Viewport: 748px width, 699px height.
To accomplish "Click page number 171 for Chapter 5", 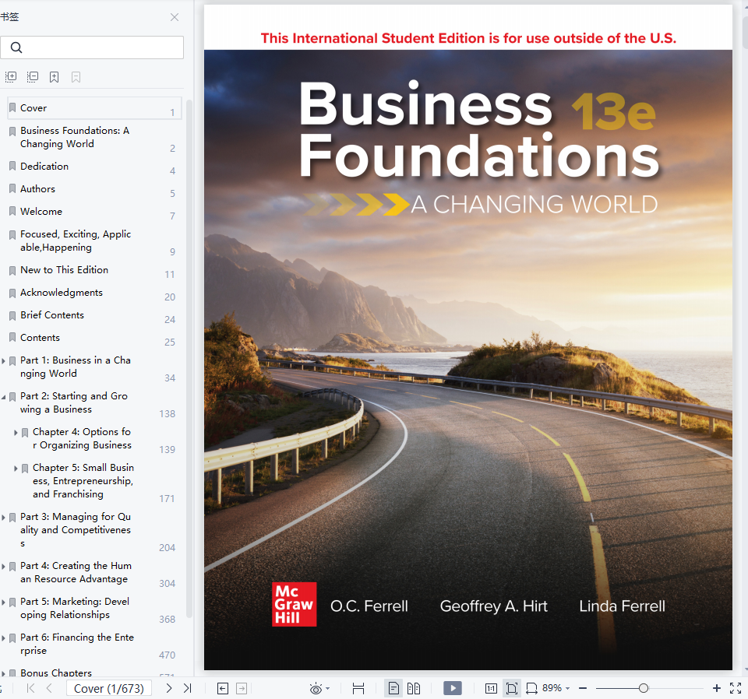I will click(167, 499).
